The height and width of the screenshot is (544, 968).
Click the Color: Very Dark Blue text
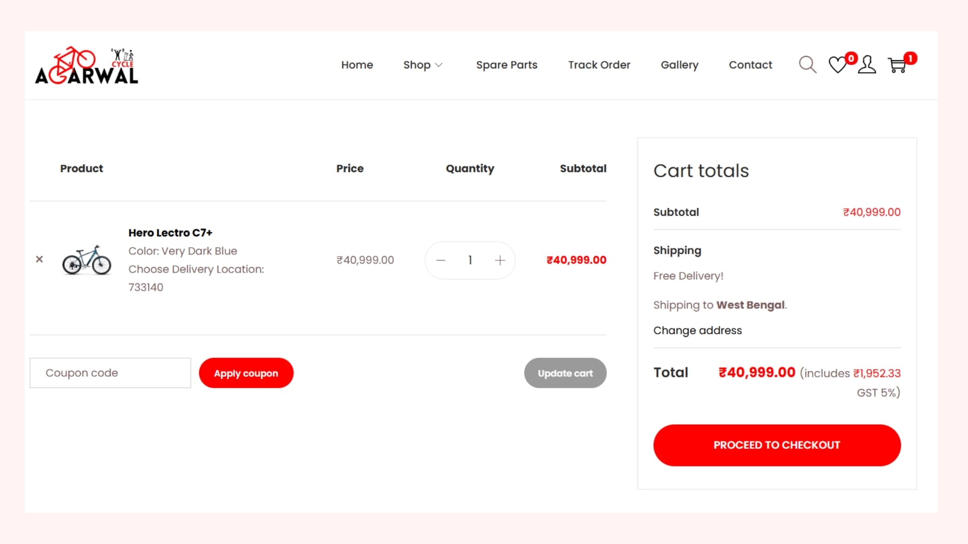point(183,251)
